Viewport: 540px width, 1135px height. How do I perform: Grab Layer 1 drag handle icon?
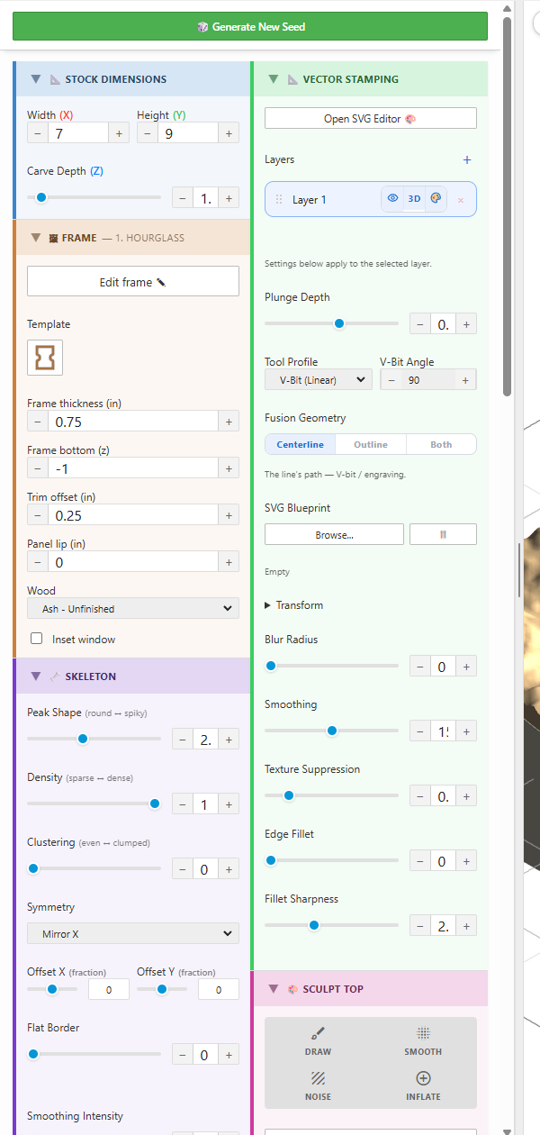[279, 200]
